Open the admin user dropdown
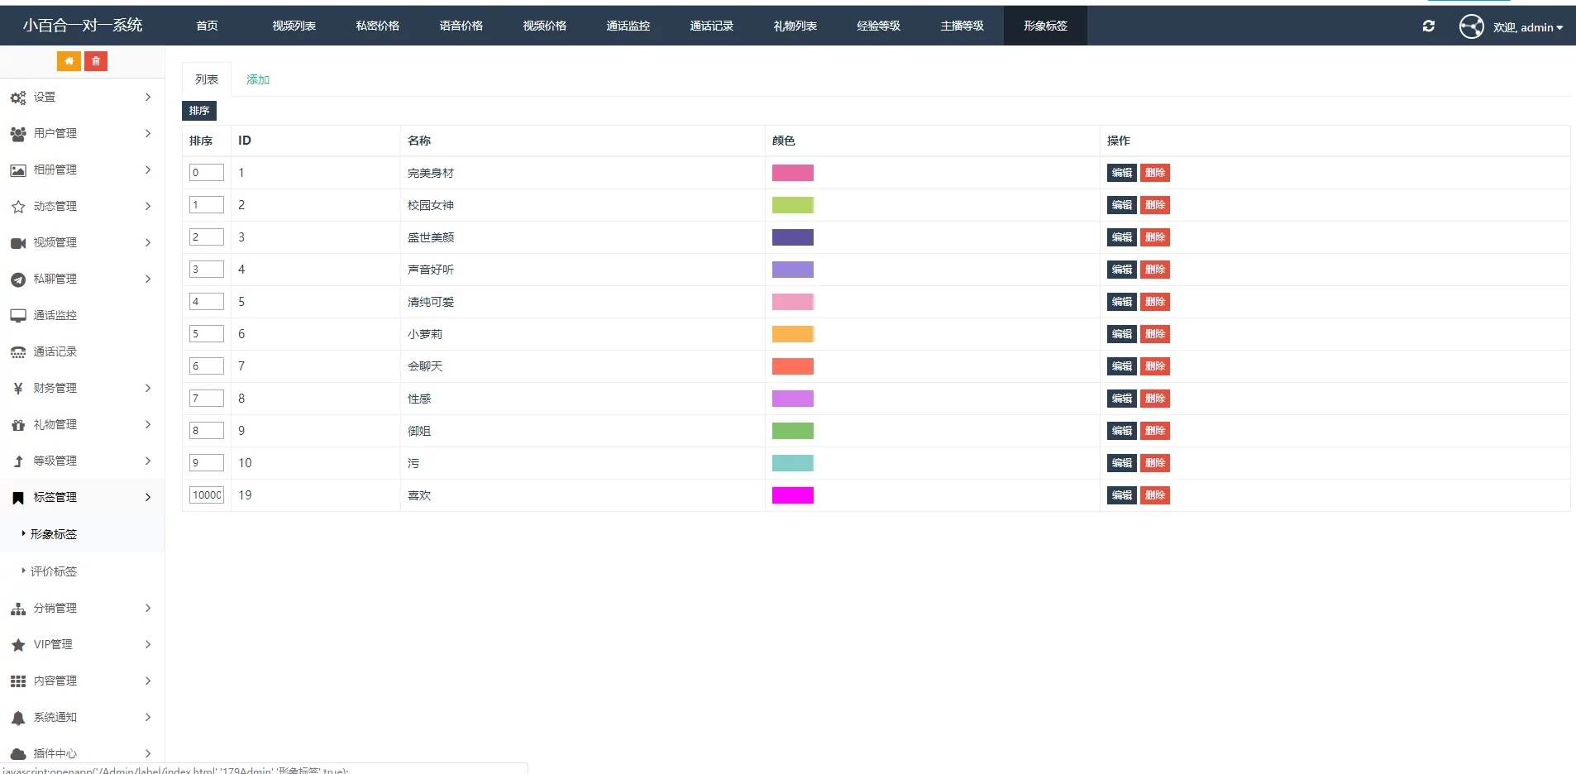The width and height of the screenshot is (1576, 774). pos(1528,27)
